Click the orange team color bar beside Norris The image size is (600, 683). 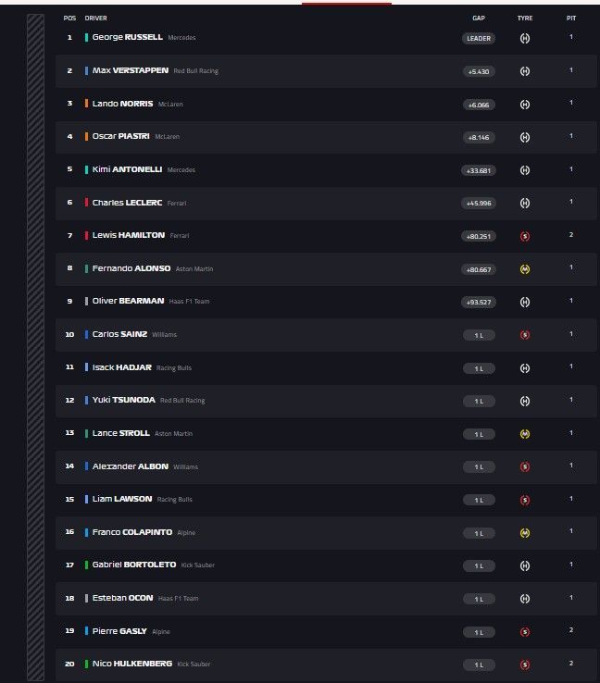(x=86, y=104)
